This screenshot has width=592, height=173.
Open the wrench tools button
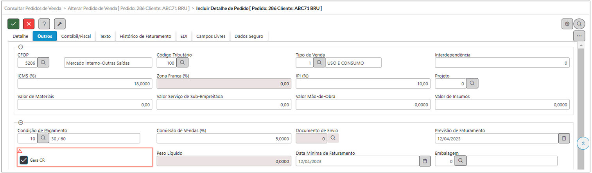point(59,24)
